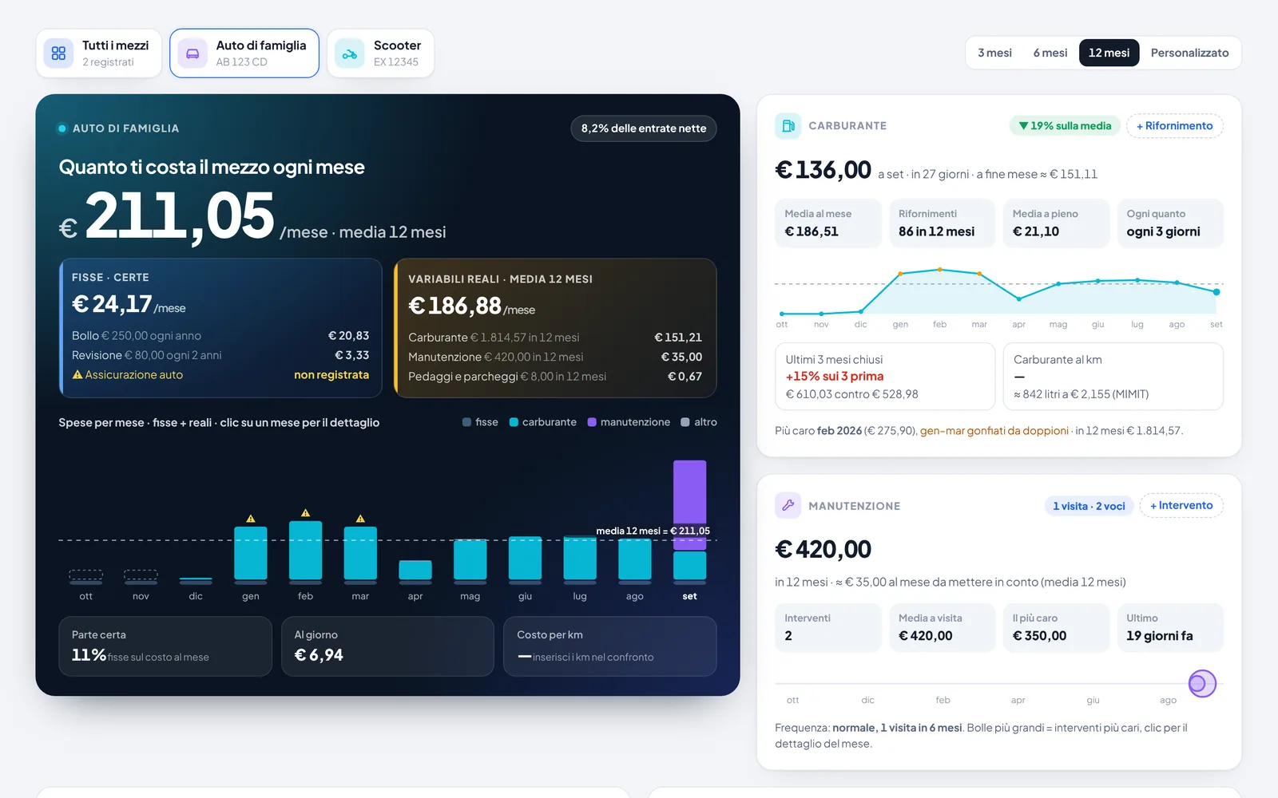Open the non registrata insurance link
Image resolution: width=1278 pixels, height=798 pixels.
point(331,374)
